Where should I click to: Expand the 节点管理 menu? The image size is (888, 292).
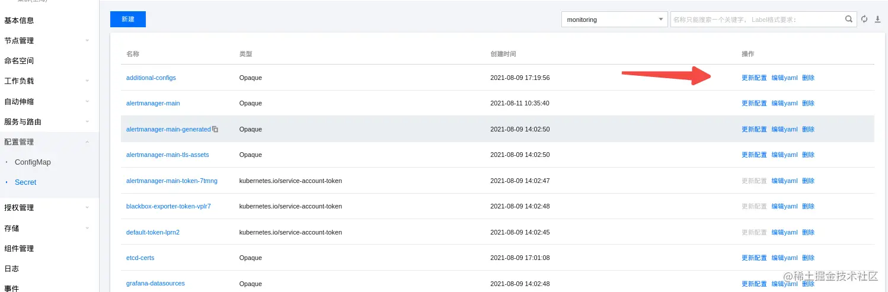87,40
